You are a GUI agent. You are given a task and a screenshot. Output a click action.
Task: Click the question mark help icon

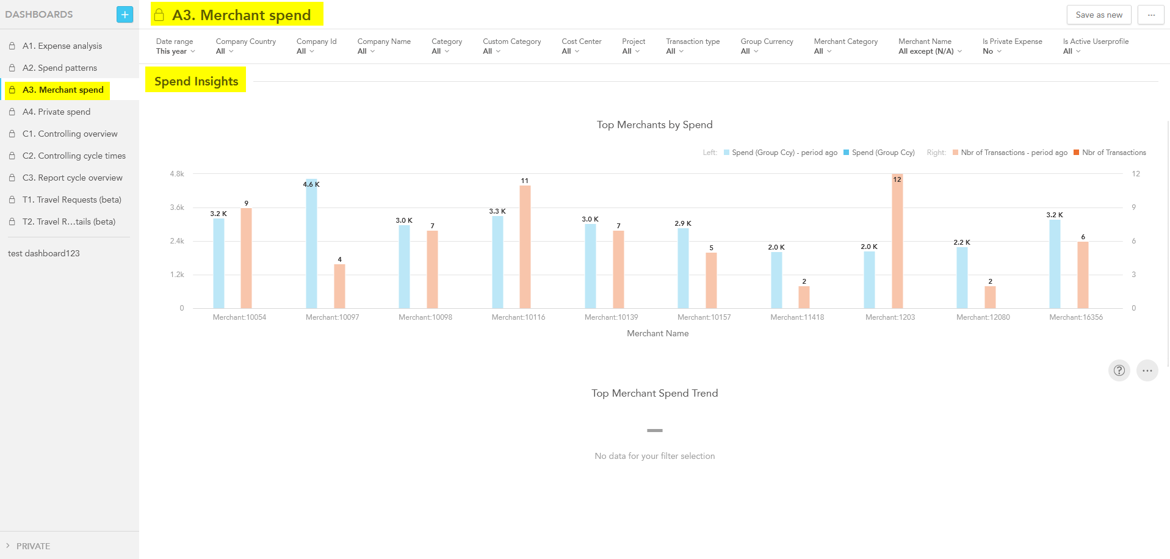coord(1119,370)
